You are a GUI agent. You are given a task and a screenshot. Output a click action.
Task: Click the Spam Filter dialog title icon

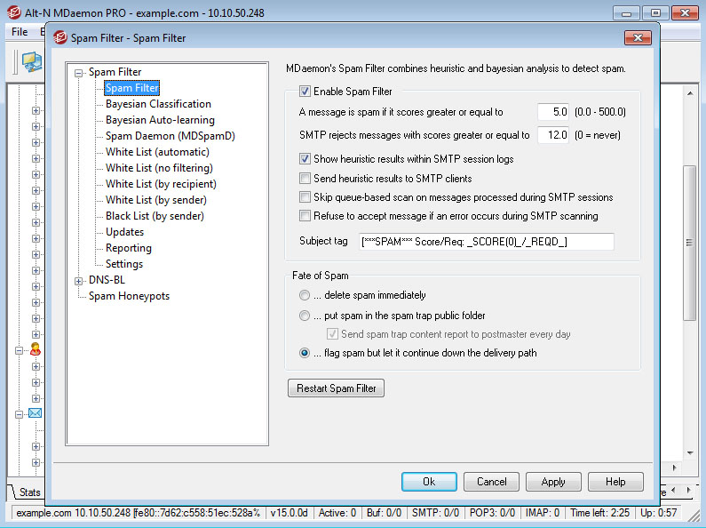(60, 38)
